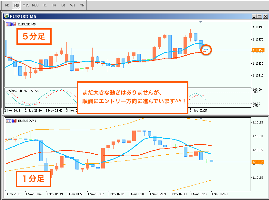This screenshot has width=269, height=200.
Task: Click the EURUSD,M5 window title icon
Action: click(6, 16)
